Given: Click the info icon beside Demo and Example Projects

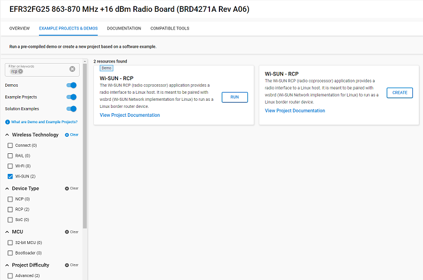Looking at the screenshot, I should point(7,122).
